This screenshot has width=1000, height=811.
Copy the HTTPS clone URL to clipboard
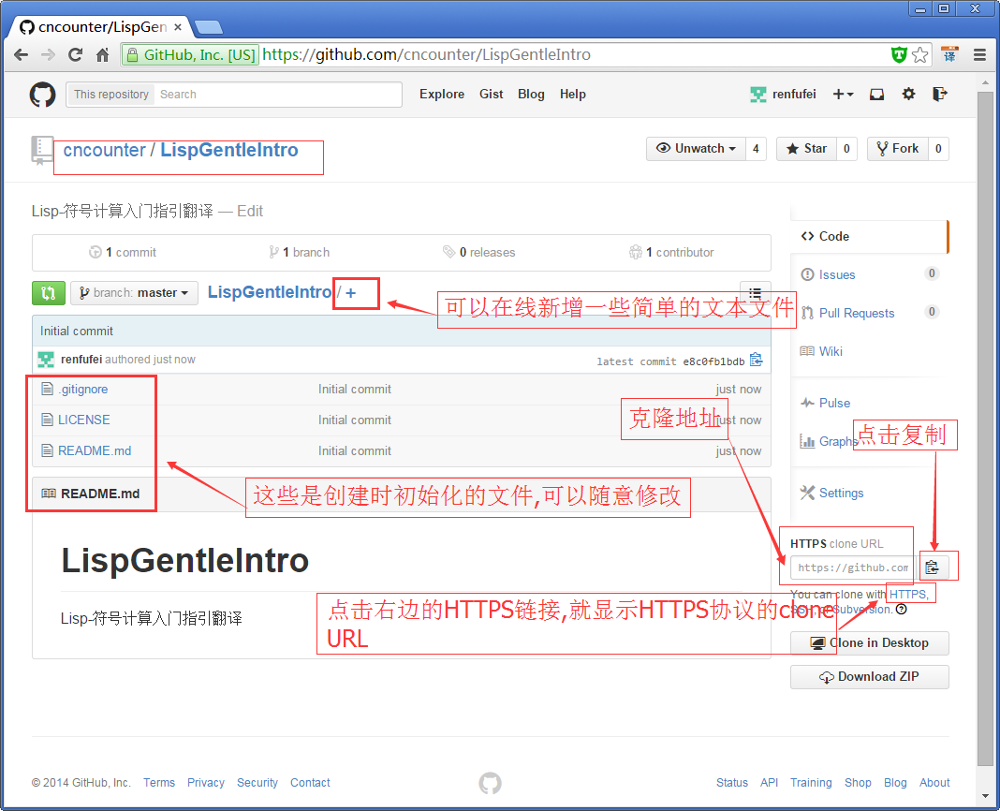point(932,568)
